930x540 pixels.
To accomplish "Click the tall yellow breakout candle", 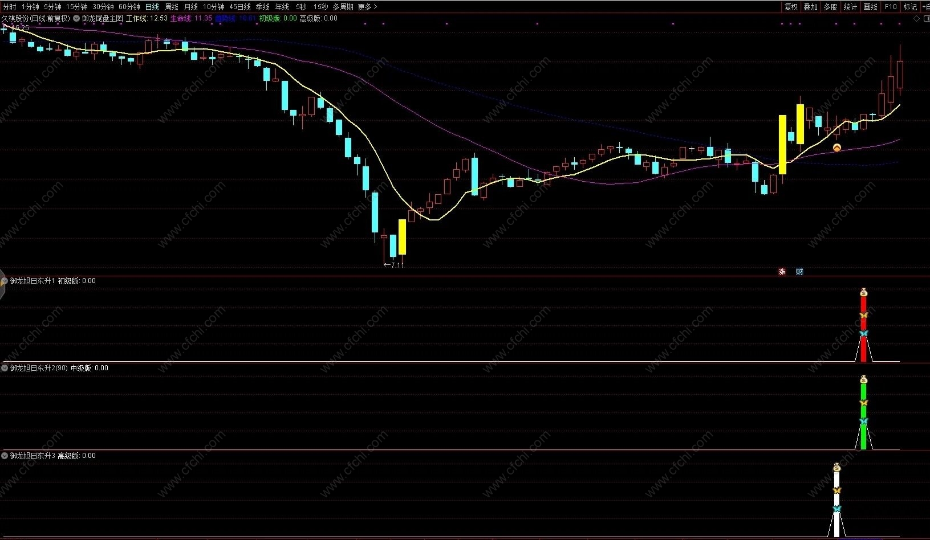I will point(782,145).
